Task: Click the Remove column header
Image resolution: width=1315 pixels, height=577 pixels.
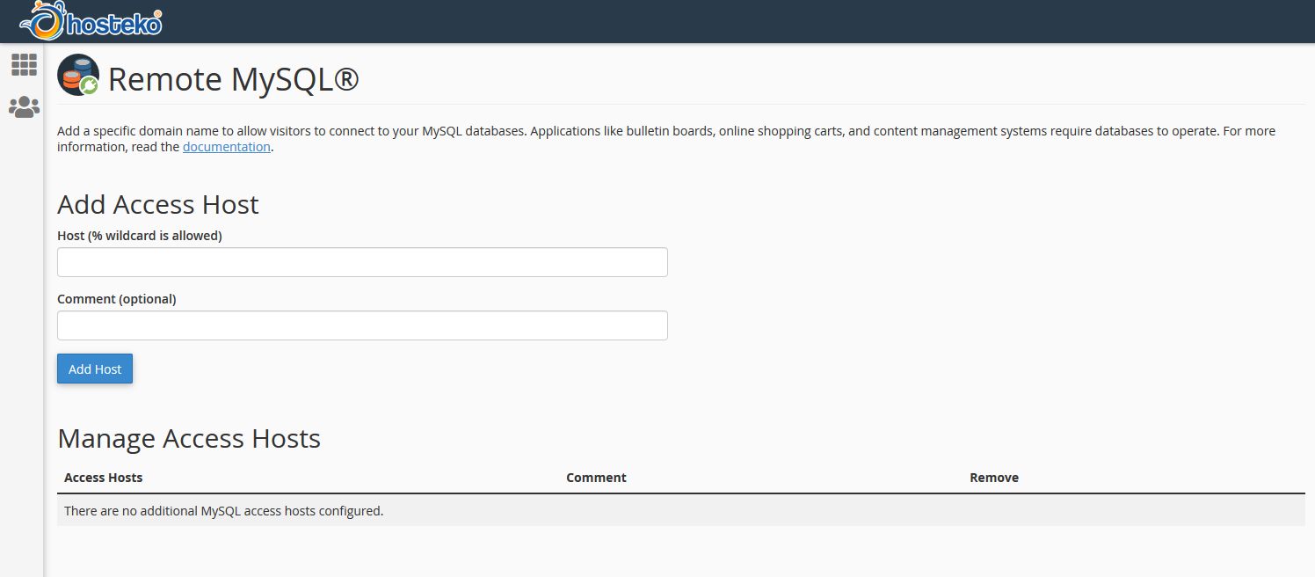Action: (x=993, y=477)
